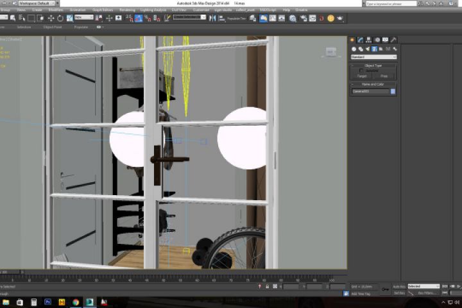The height and width of the screenshot is (308, 462).
Task: Toggle the 2.5D Snaps icon
Action: [130, 18]
